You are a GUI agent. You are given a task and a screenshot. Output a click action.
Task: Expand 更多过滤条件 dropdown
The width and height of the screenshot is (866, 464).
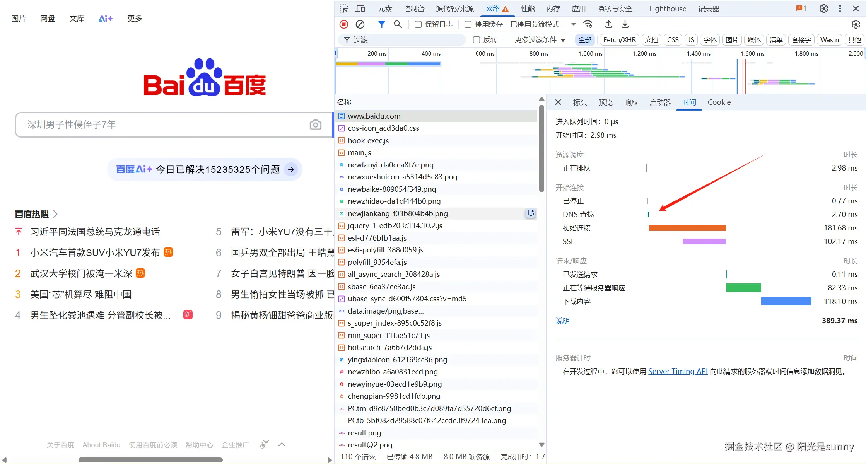pyautogui.click(x=540, y=40)
